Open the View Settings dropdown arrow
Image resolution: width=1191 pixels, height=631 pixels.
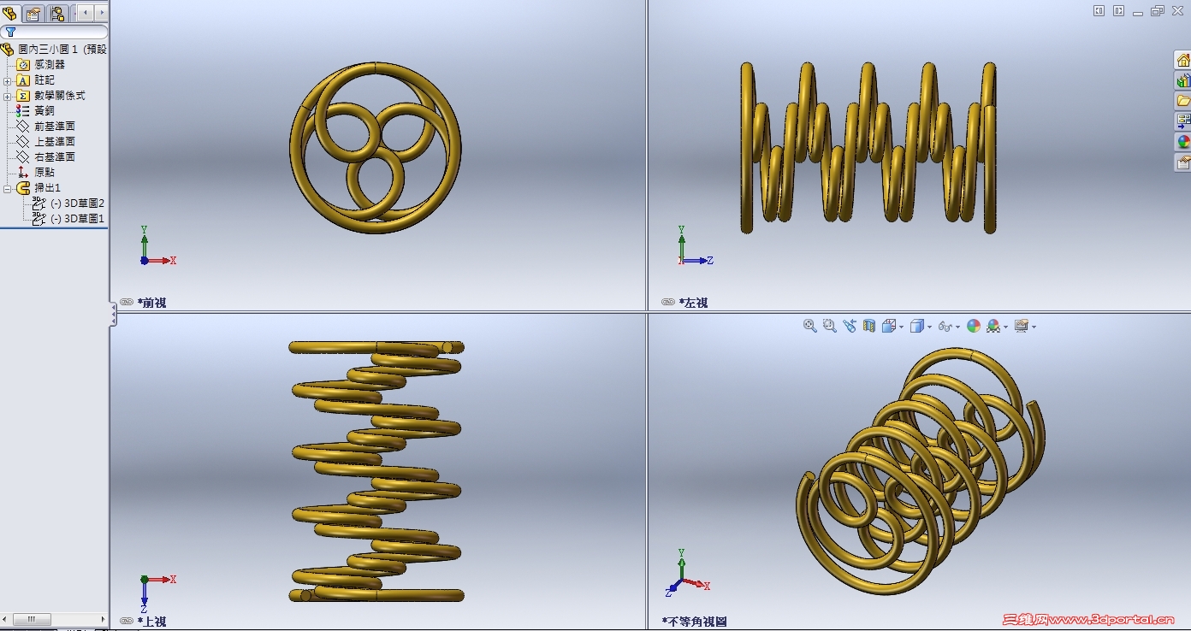coord(1034,327)
